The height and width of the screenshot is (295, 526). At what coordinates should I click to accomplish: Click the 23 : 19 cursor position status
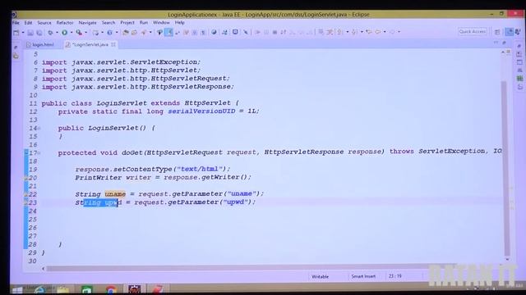395,276
